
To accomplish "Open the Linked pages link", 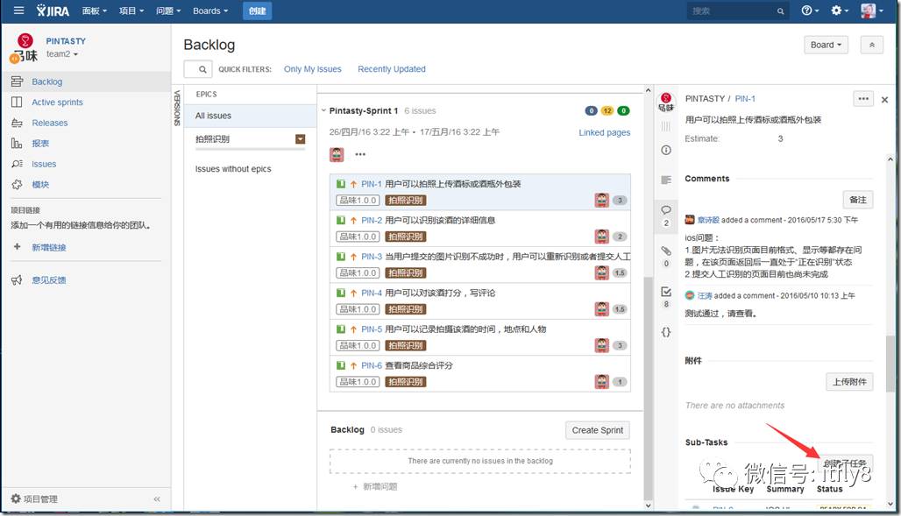I will point(605,133).
